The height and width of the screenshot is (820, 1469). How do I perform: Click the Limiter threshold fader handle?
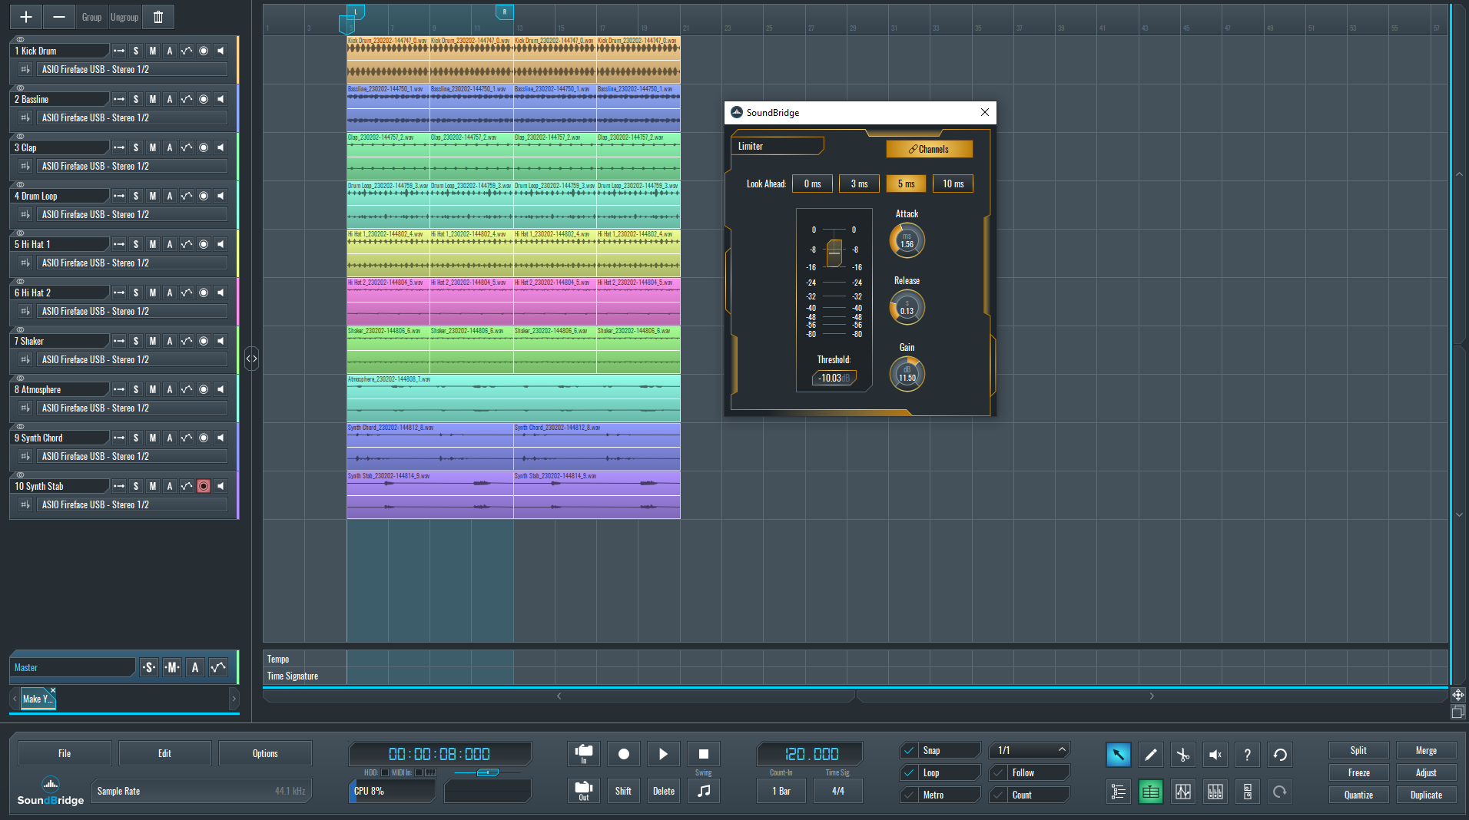834,253
